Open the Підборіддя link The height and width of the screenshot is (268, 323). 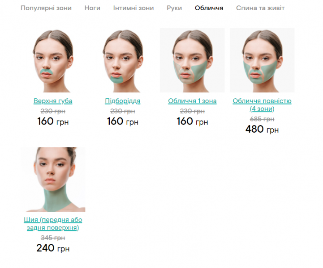point(123,101)
